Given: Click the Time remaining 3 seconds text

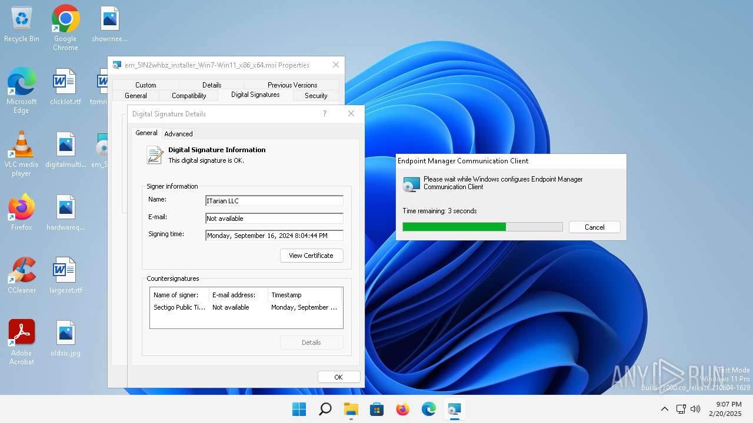Looking at the screenshot, I should click(439, 211).
